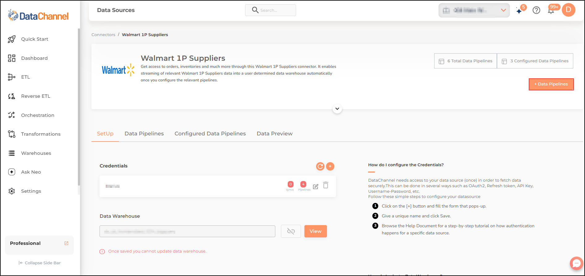The height and width of the screenshot is (276, 585).
Task: Click the Data Warehouse input field
Action: pos(187,231)
